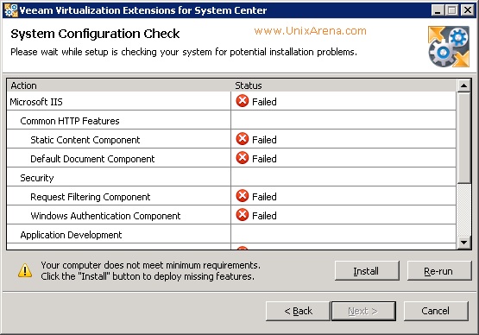Screen dimensions: 479x335
Task: Click the red failed icon for Static Content Component
Action: coord(243,139)
